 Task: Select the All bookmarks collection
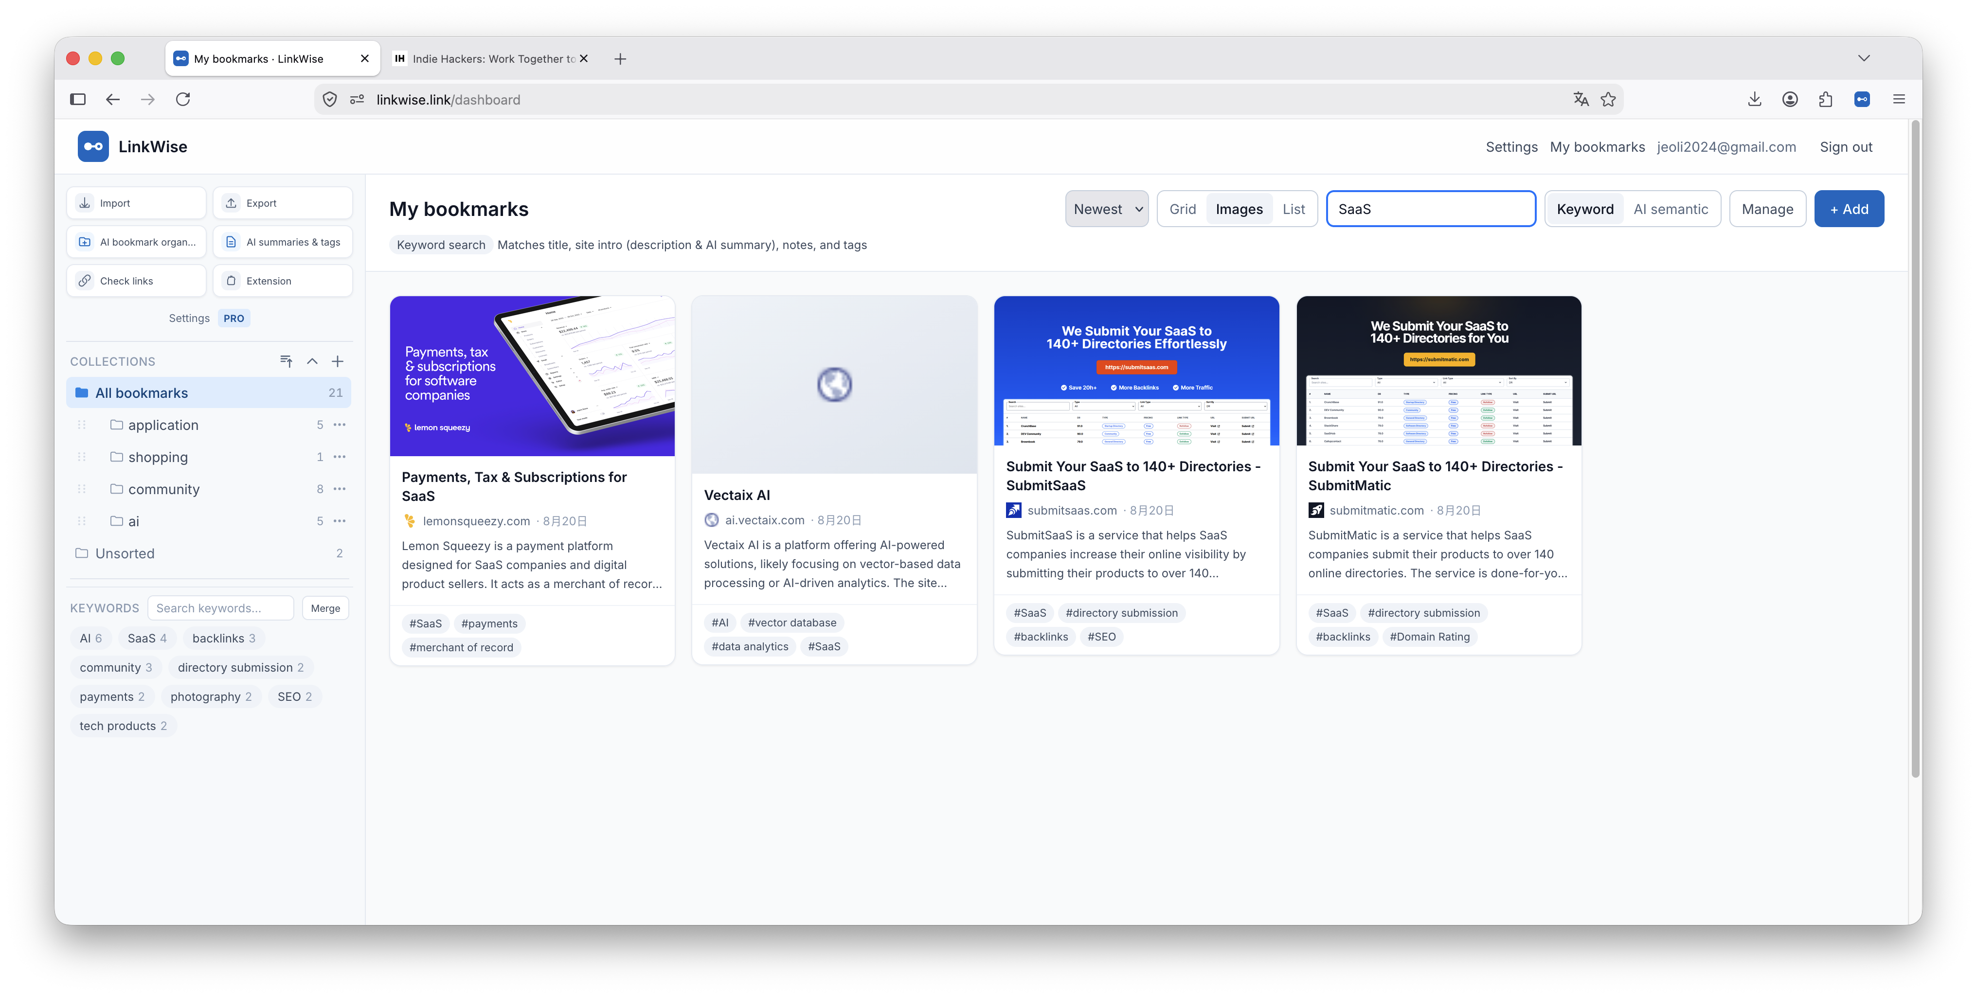tap(209, 393)
